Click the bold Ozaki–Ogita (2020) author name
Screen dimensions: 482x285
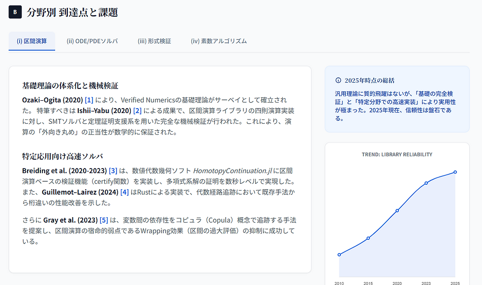[52, 100]
